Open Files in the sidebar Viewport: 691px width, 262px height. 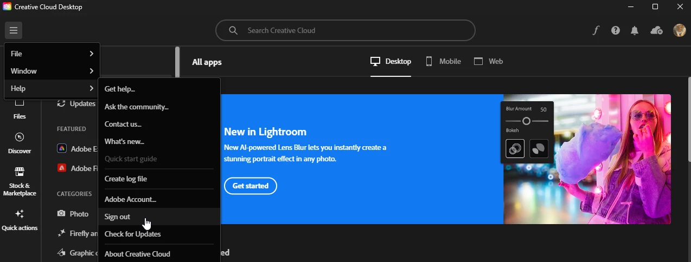click(x=20, y=108)
